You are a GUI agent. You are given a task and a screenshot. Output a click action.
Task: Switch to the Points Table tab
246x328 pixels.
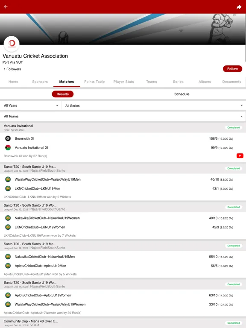(94, 82)
